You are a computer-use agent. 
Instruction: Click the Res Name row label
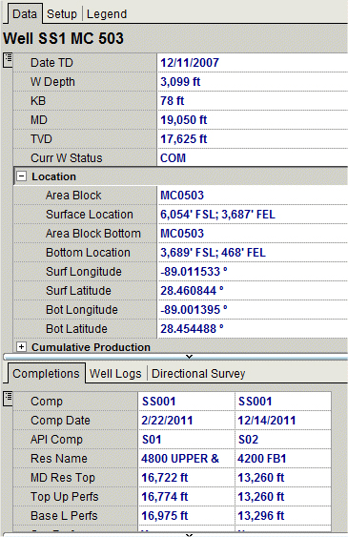coord(59,459)
